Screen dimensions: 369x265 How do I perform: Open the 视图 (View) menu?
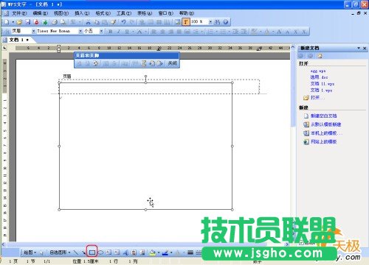(x=61, y=13)
